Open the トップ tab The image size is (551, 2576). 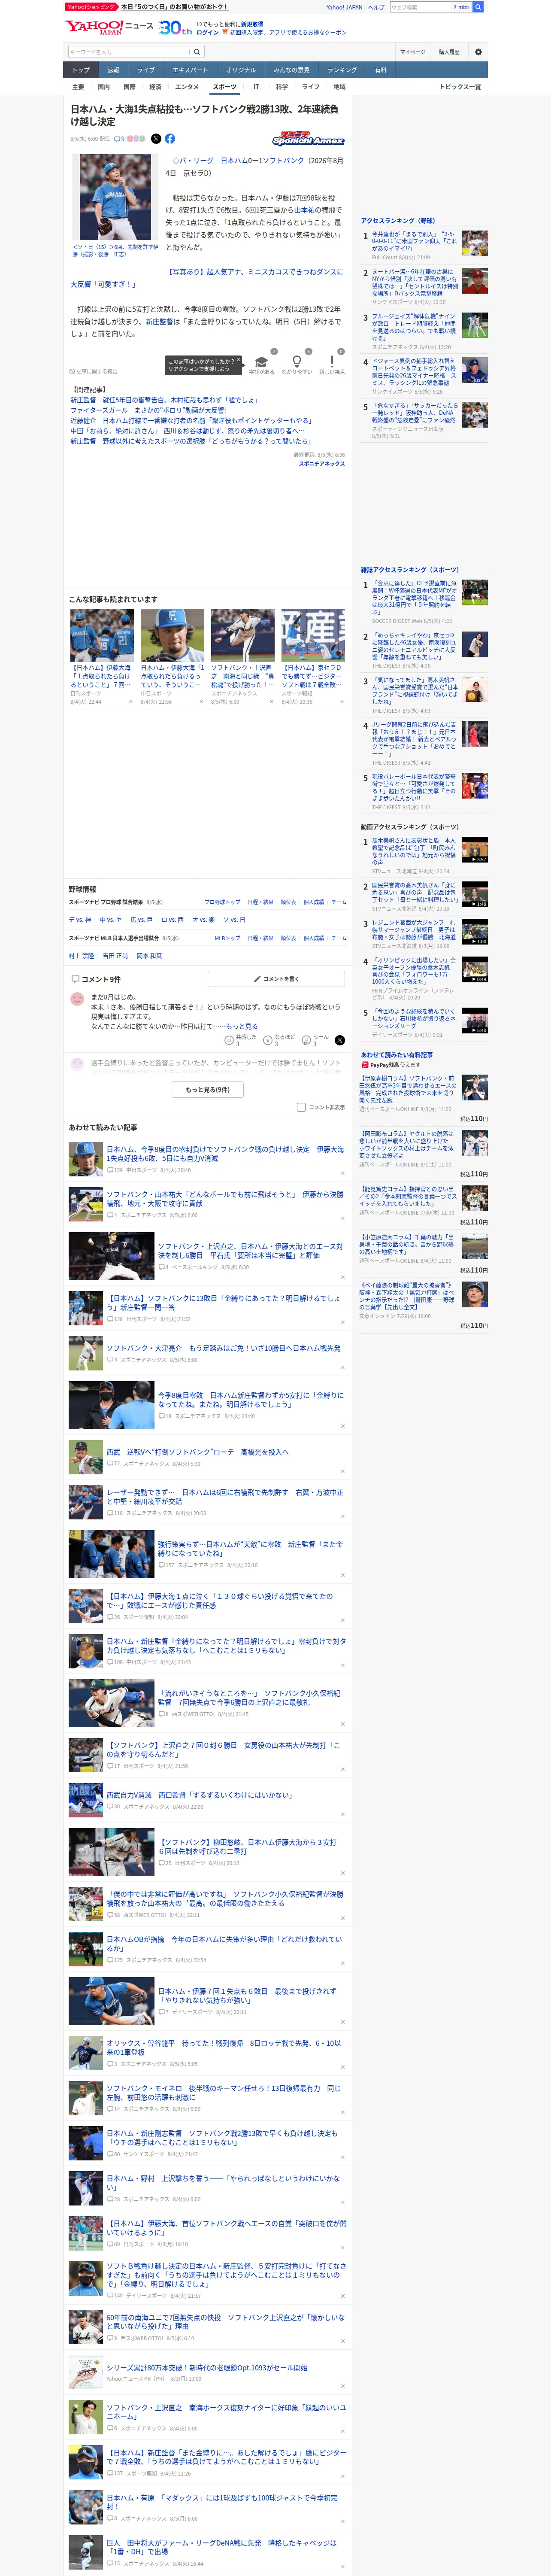coord(81,70)
